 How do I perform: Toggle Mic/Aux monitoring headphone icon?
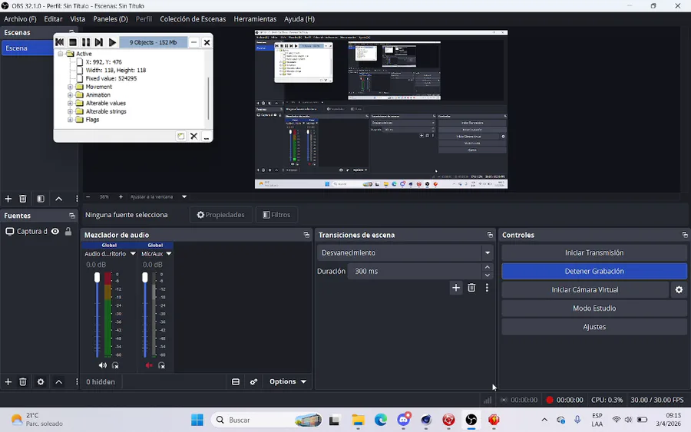pyautogui.click(x=162, y=365)
